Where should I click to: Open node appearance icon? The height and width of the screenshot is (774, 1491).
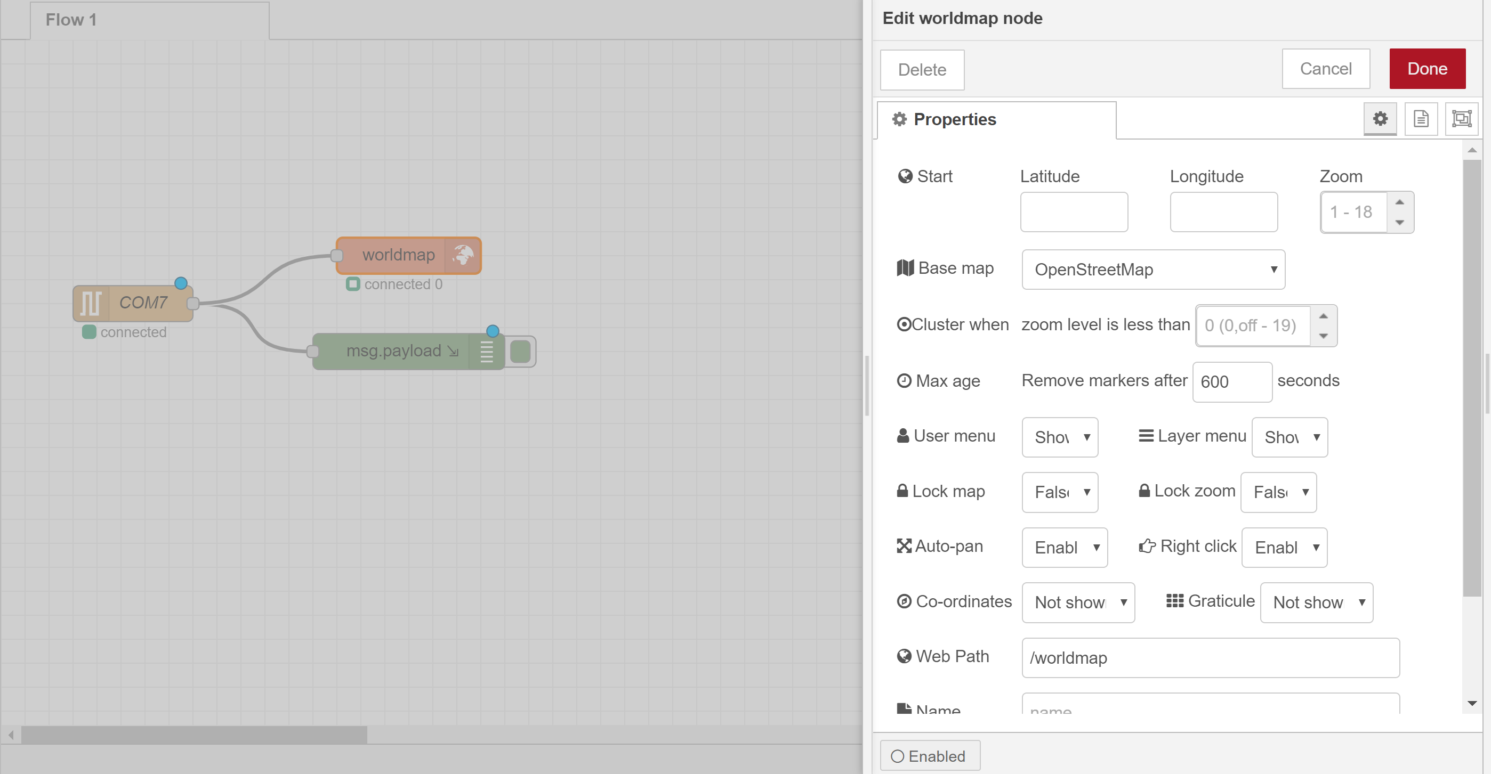tap(1462, 119)
